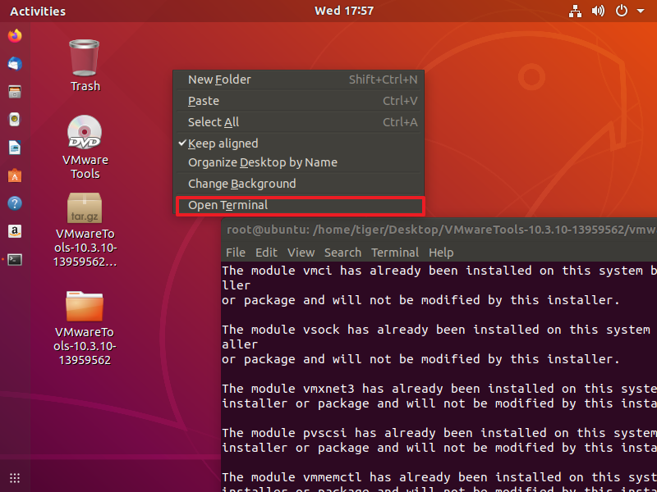Choose Change Background from context menu

299,184
